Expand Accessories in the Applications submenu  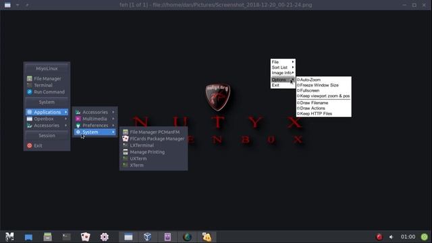(x=95, y=112)
